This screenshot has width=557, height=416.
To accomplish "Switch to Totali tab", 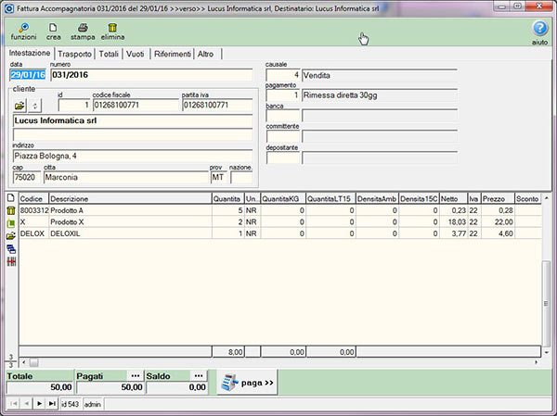I will point(109,54).
